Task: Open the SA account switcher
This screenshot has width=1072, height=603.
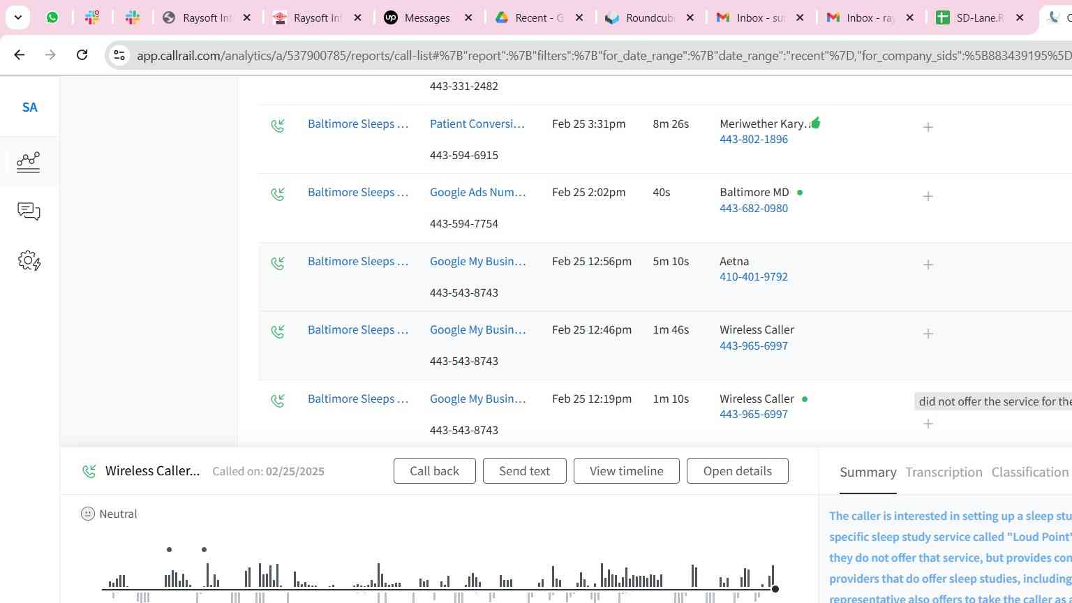Action: tap(29, 107)
